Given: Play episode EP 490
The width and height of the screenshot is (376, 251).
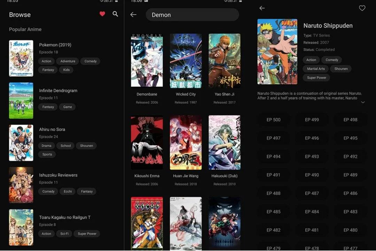Looking at the screenshot, I should (x=312, y=175).
